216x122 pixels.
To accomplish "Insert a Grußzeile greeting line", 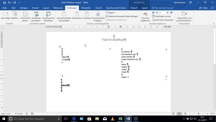I will [x=87, y=15].
